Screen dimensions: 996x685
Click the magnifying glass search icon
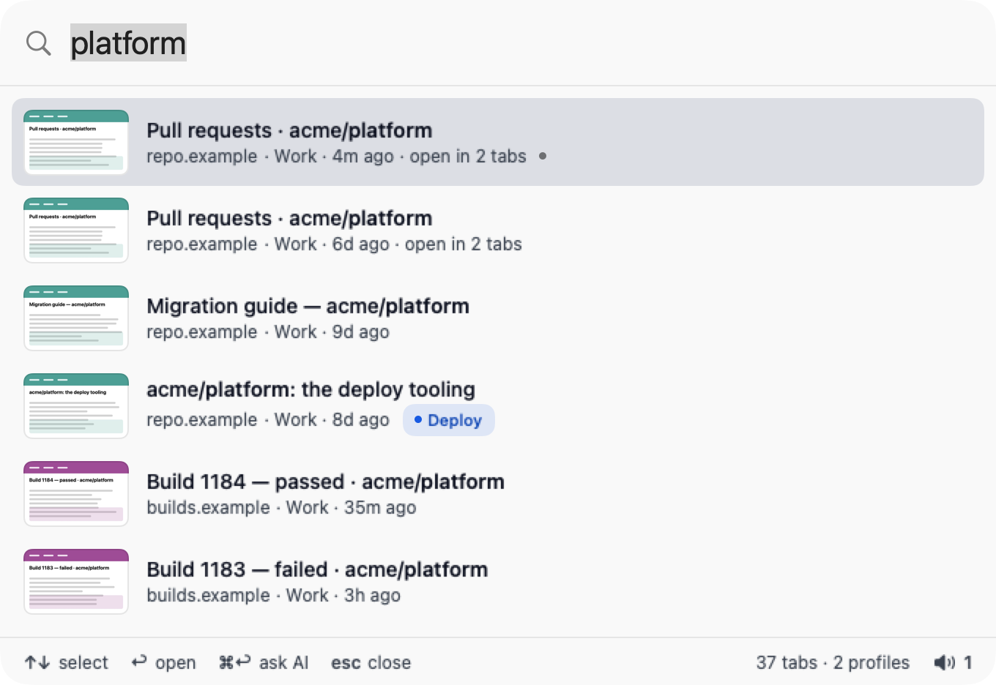[x=39, y=43]
